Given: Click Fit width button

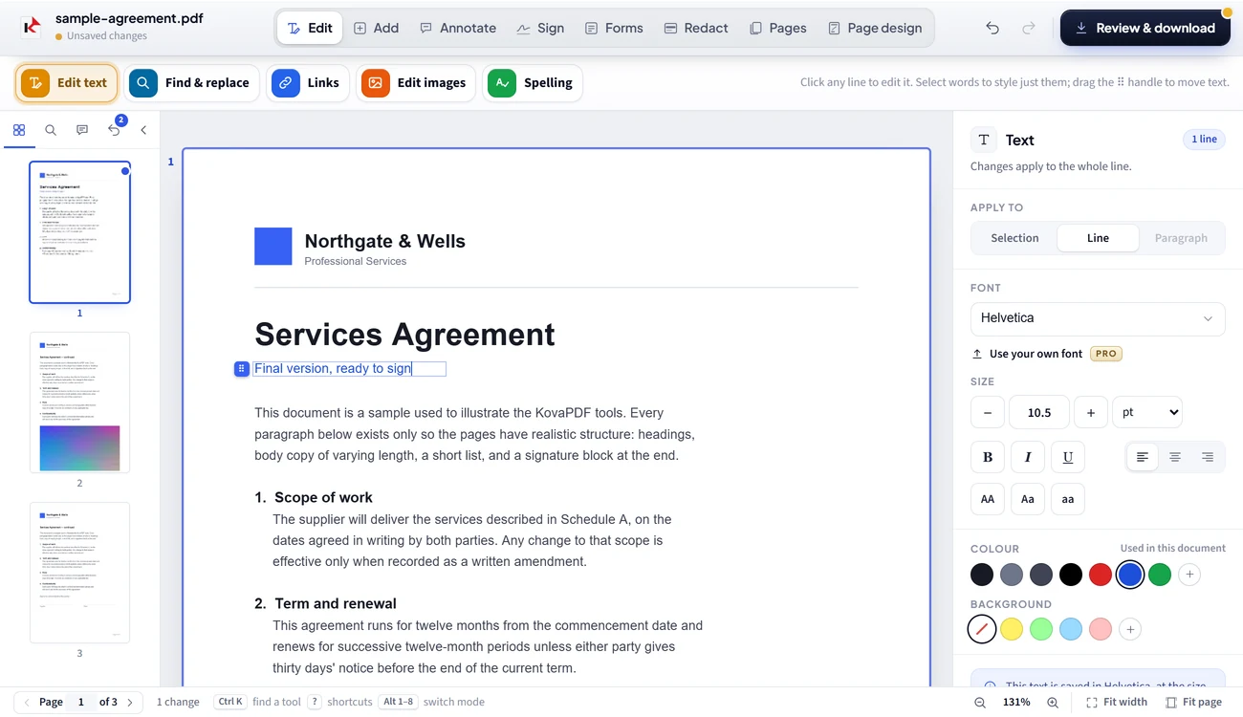Looking at the screenshot, I should point(1117,702).
